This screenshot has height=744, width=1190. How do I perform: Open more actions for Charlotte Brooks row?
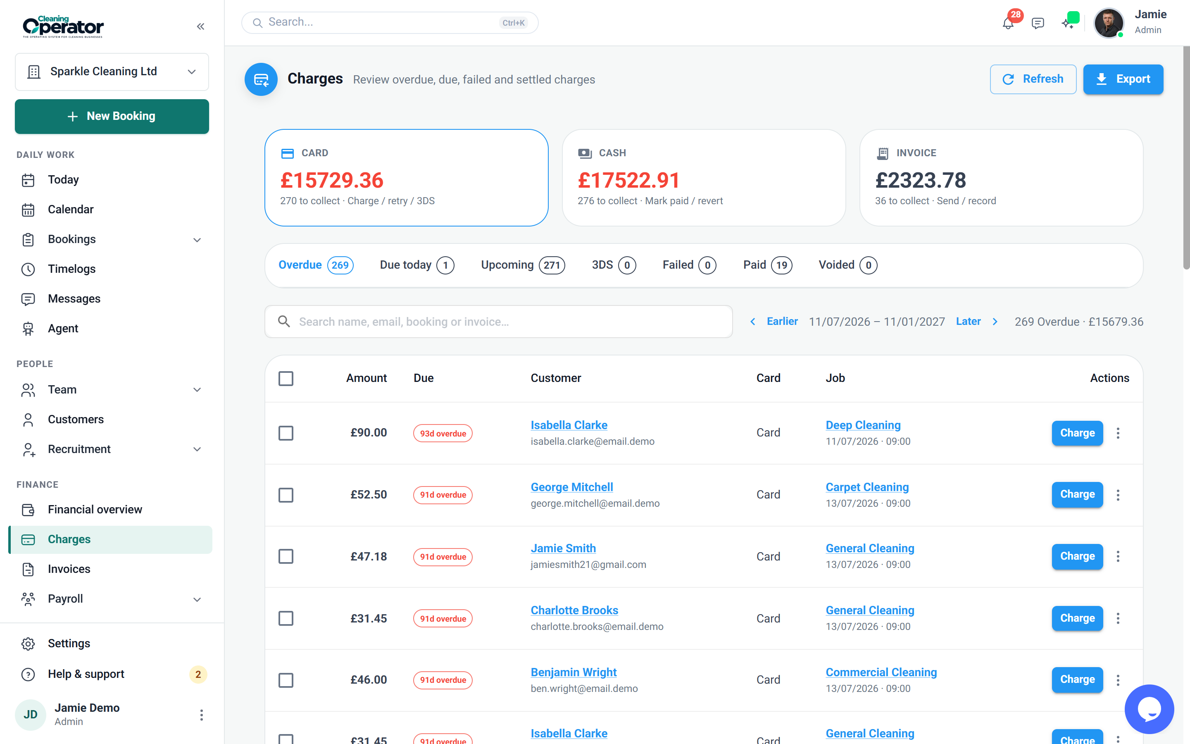[1118, 618]
